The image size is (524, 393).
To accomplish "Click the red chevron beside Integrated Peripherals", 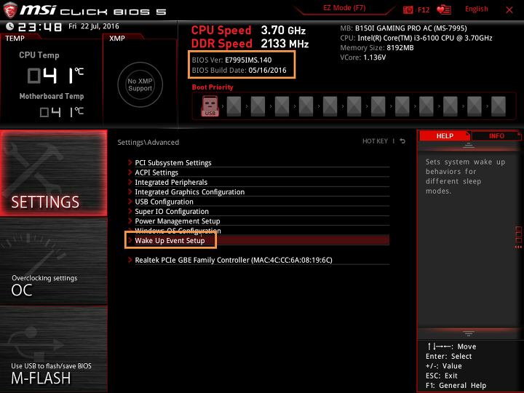I will (x=130, y=182).
